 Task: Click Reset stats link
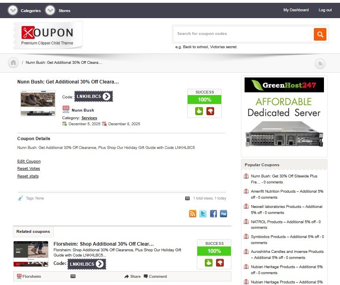[x=28, y=176]
